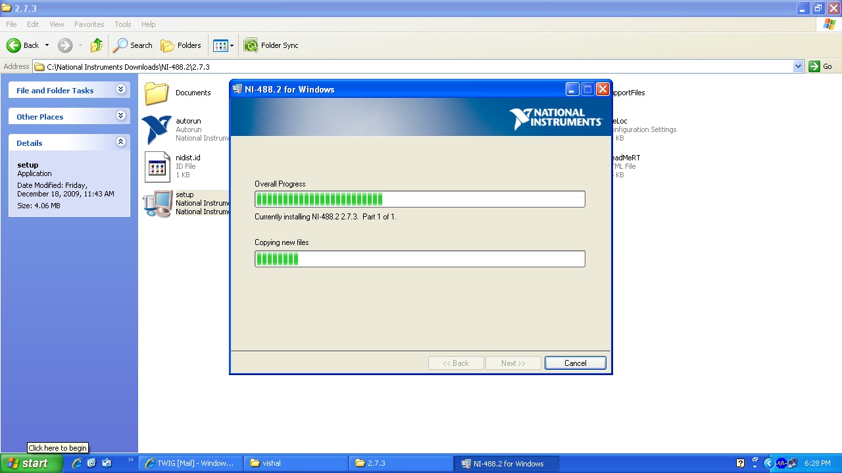Click the disabled Back button in installer
Viewport: 842px width, 473px height.
pos(456,363)
